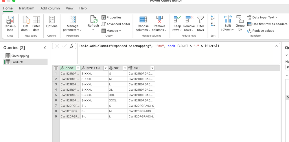This screenshot has width=289, height=142.
Task: Collapse the Queries pane
Action: tap(45, 48)
